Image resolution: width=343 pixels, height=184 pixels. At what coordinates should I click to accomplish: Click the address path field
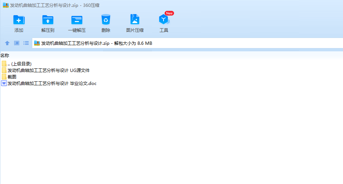pos(187,43)
